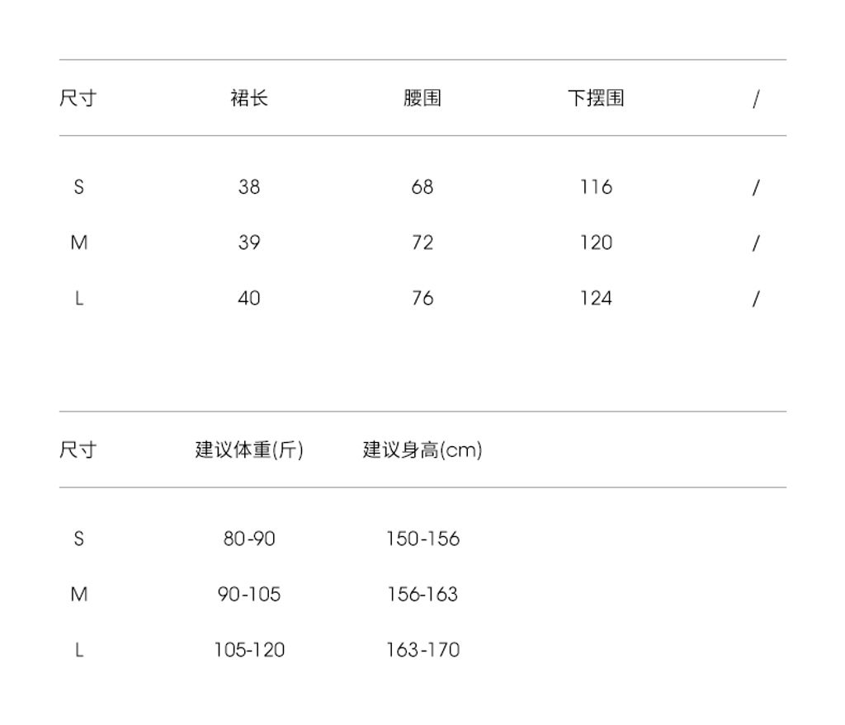
Task: Select the 建议体重(斤) header text
Action: coord(249,450)
